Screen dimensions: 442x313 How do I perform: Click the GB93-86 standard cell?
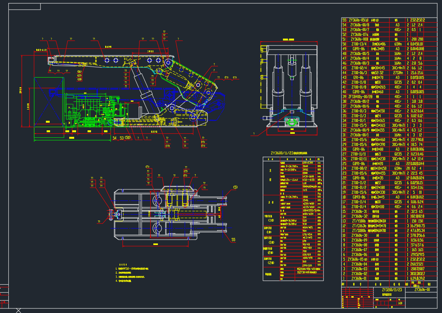pos(359,198)
